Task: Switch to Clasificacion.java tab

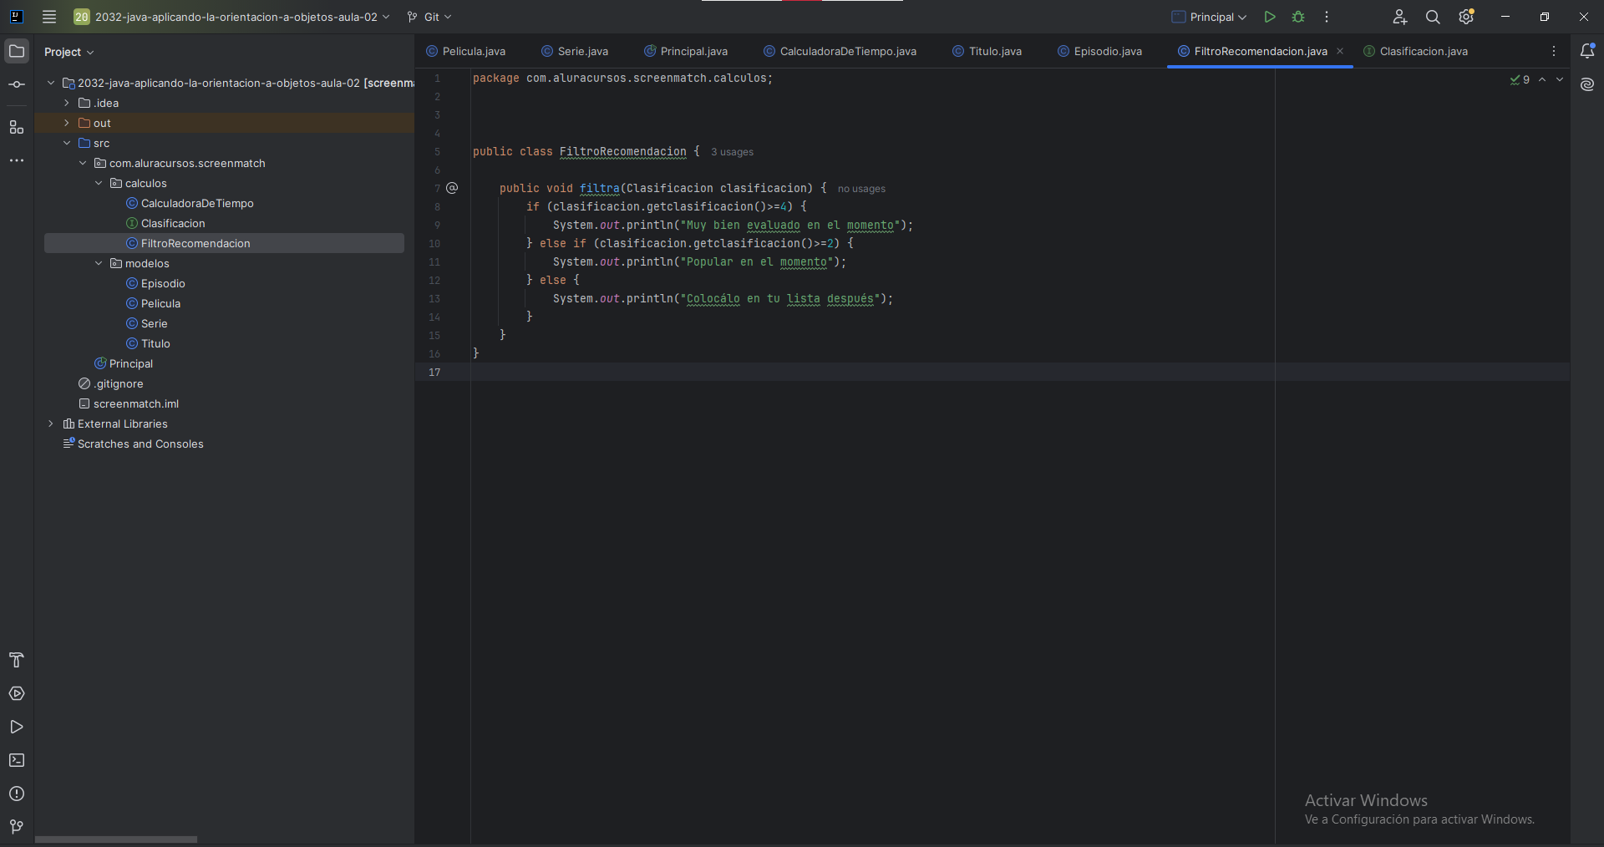Action: click(1415, 51)
